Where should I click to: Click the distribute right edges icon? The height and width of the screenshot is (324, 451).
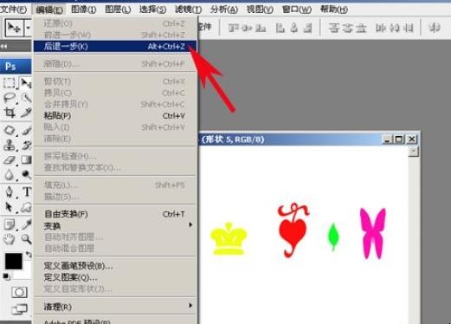(409, 28)
